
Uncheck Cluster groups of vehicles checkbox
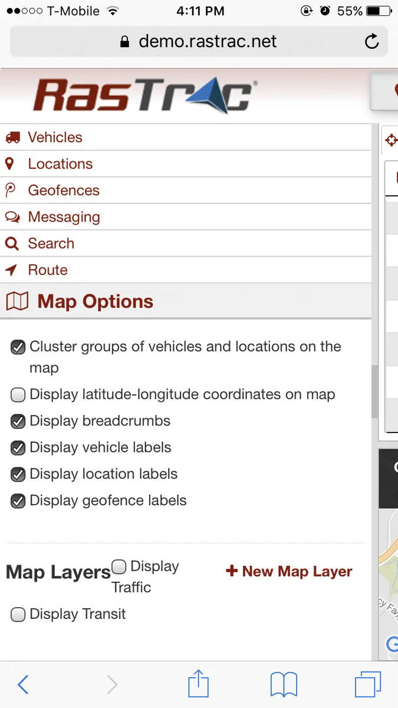pyautogui.click(x=18, y=348)
